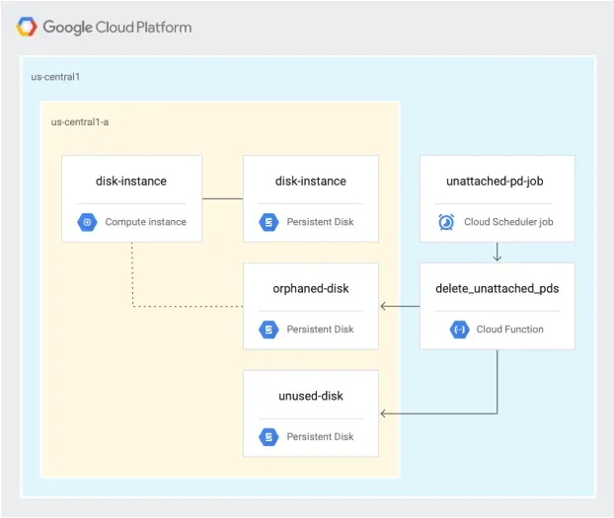Click the disk-instance Persistent Disk icon
Screen dimensions: 614x518
(x=269, y=222)
